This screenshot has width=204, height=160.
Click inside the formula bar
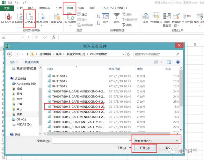pos(131,38)
